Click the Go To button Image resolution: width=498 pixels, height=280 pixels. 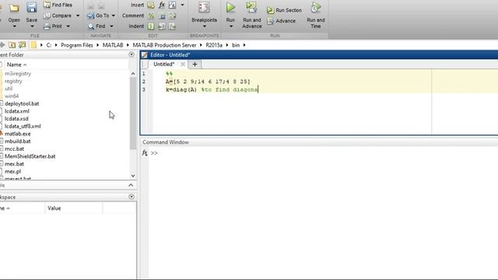click(x=99, y=16)
